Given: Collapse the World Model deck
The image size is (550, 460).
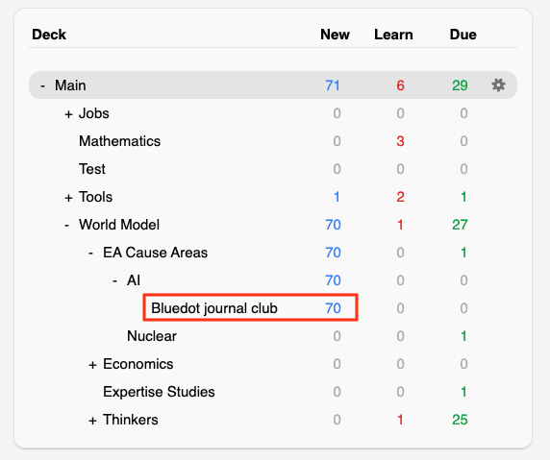Looking at the screenshot, I should coord(67,225).
